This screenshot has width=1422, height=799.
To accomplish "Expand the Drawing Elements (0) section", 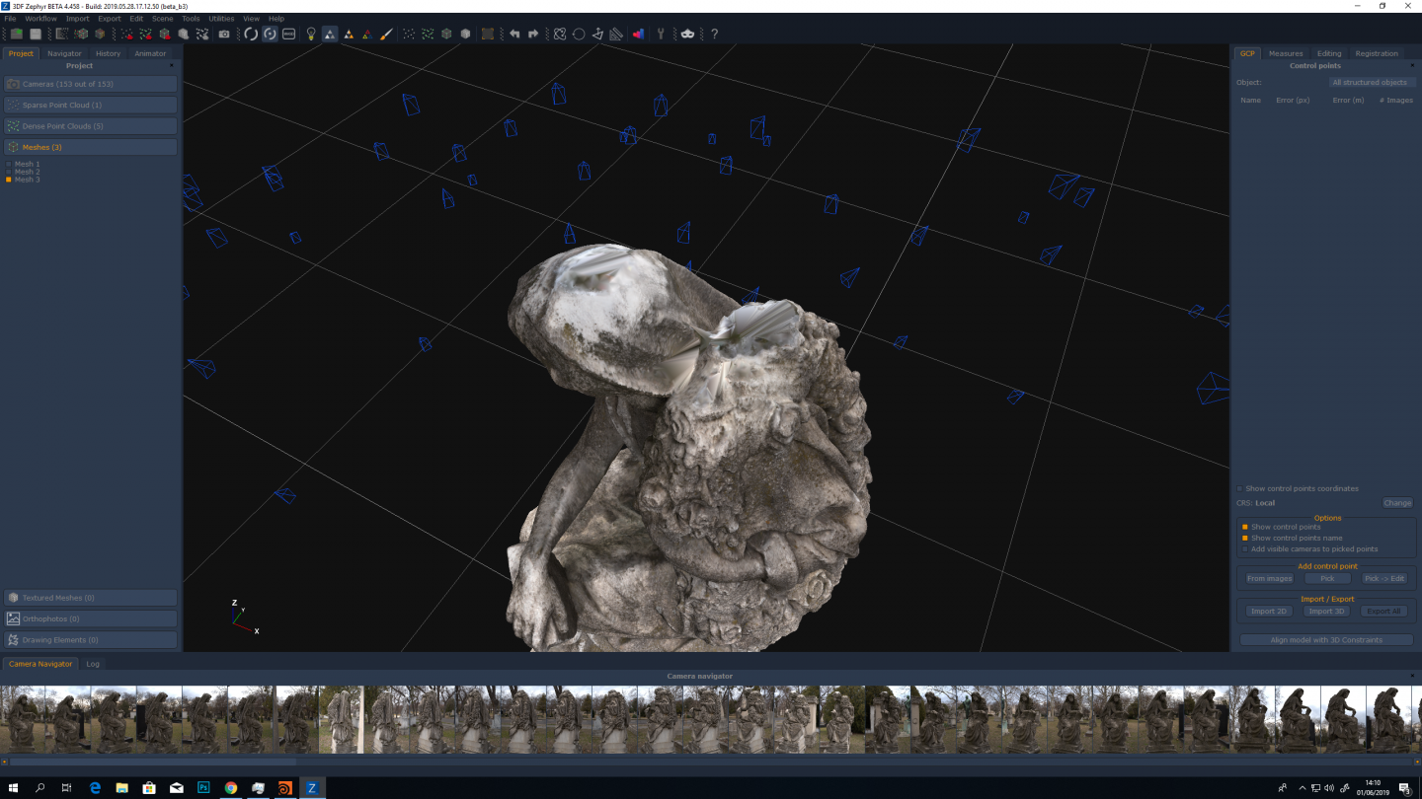I will click(x=91, y=640).
